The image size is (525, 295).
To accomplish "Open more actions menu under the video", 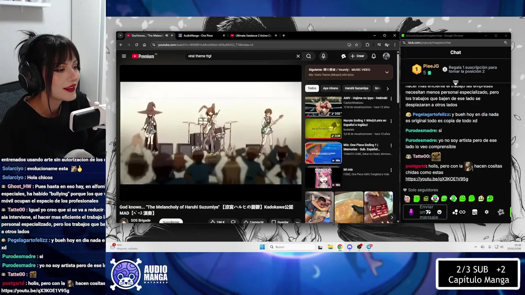I will tap(298, 222).
